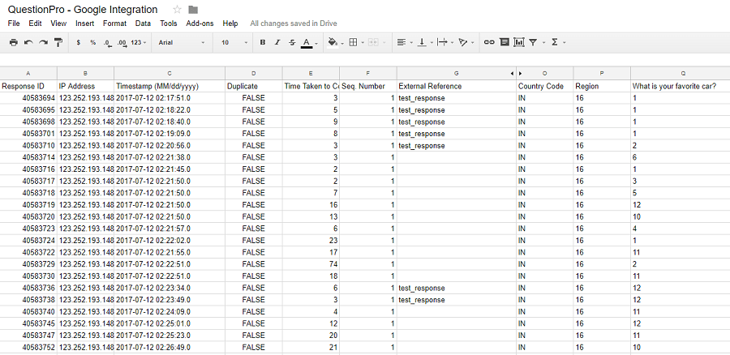Open the fill color paint bucket
730x355 pixels.
(333, 42)
